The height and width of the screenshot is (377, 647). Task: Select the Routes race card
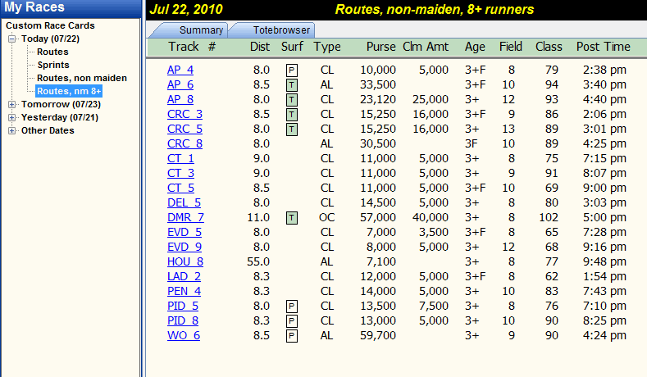tap(52, 52)
